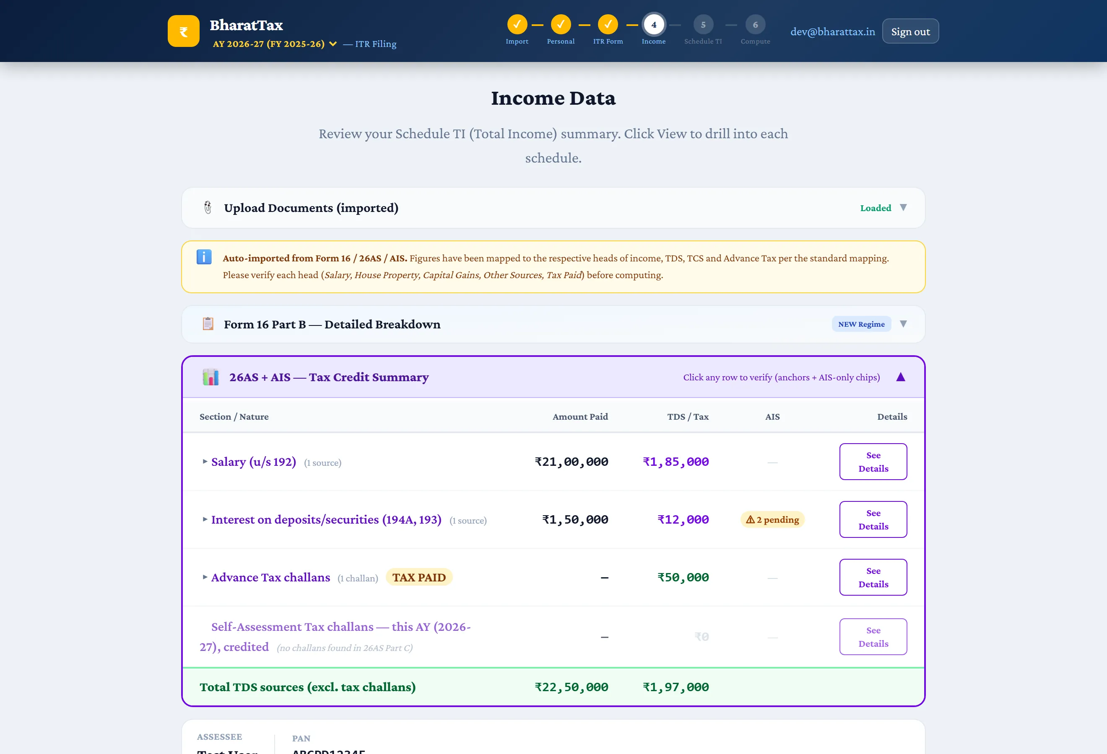The image size is (1107, 754).
Task: Expand the Interest on deposits row triangle
Action: [x=205, y=519]
